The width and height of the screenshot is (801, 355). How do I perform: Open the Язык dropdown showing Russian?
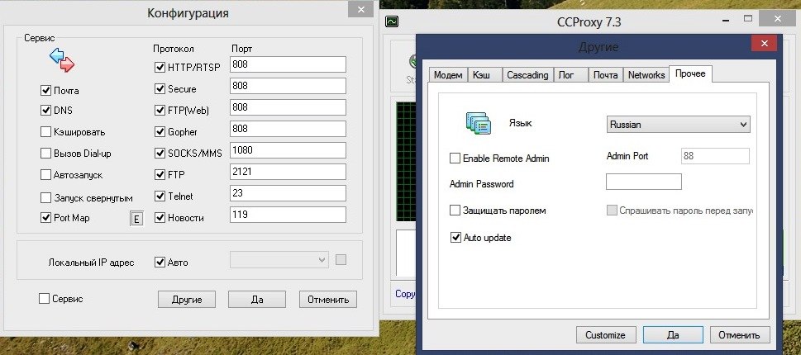(677, 124)
